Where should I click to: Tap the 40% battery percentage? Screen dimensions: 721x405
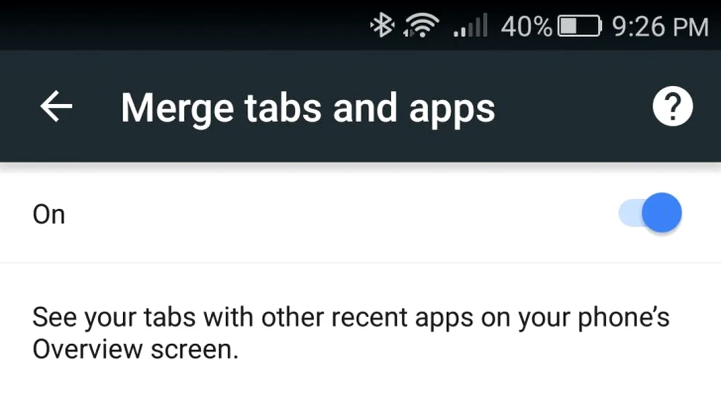tap(527, 27)
